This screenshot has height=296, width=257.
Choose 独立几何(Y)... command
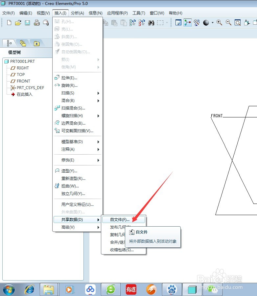tap(78, 194)
